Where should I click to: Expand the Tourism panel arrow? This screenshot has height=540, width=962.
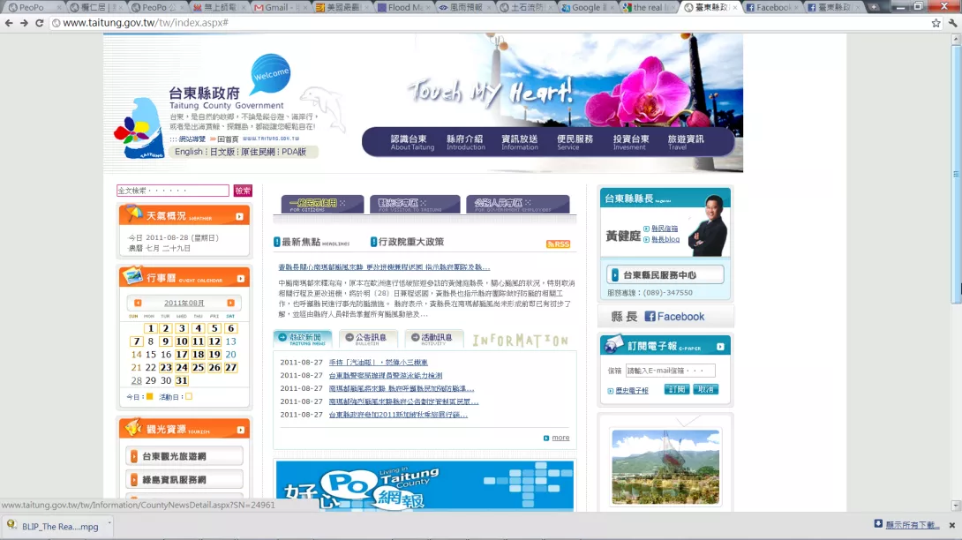(x=240, y=430)
